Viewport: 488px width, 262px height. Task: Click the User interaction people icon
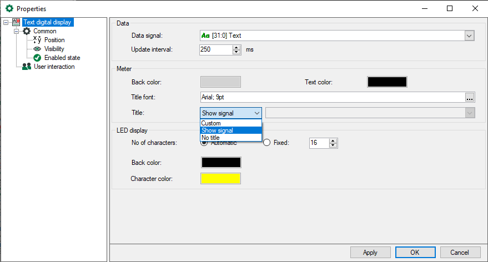coord(27,67)
